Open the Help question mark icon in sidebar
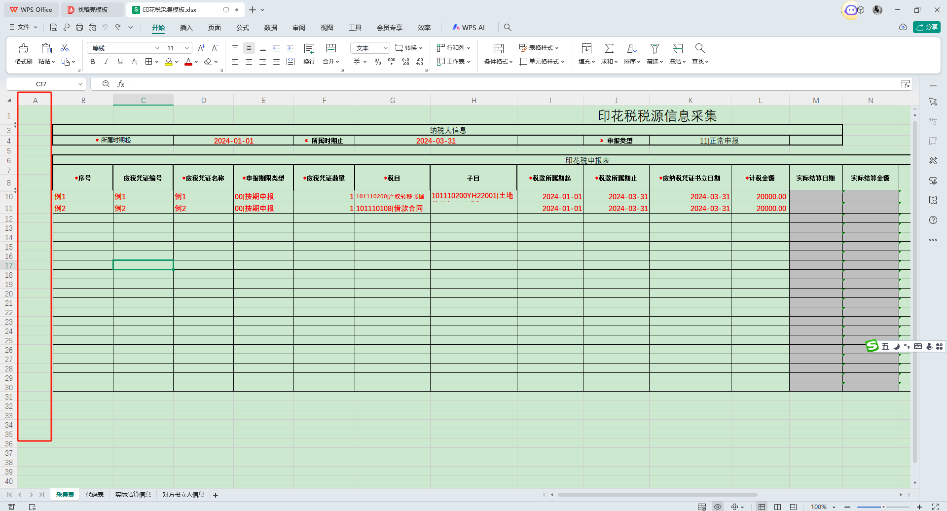This screenshot has height=511, width=947. 933,220
